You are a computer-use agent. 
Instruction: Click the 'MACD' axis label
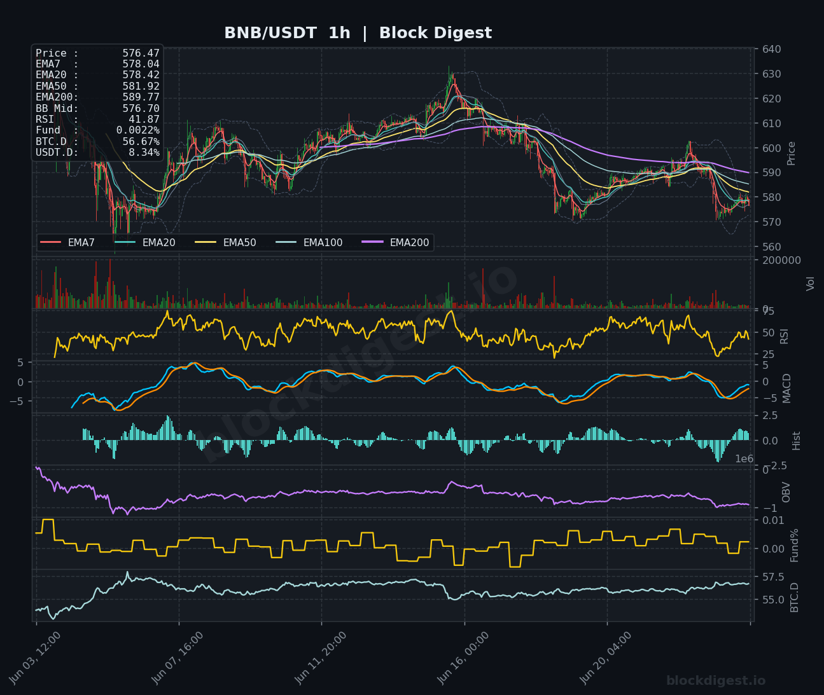point(787,388)
